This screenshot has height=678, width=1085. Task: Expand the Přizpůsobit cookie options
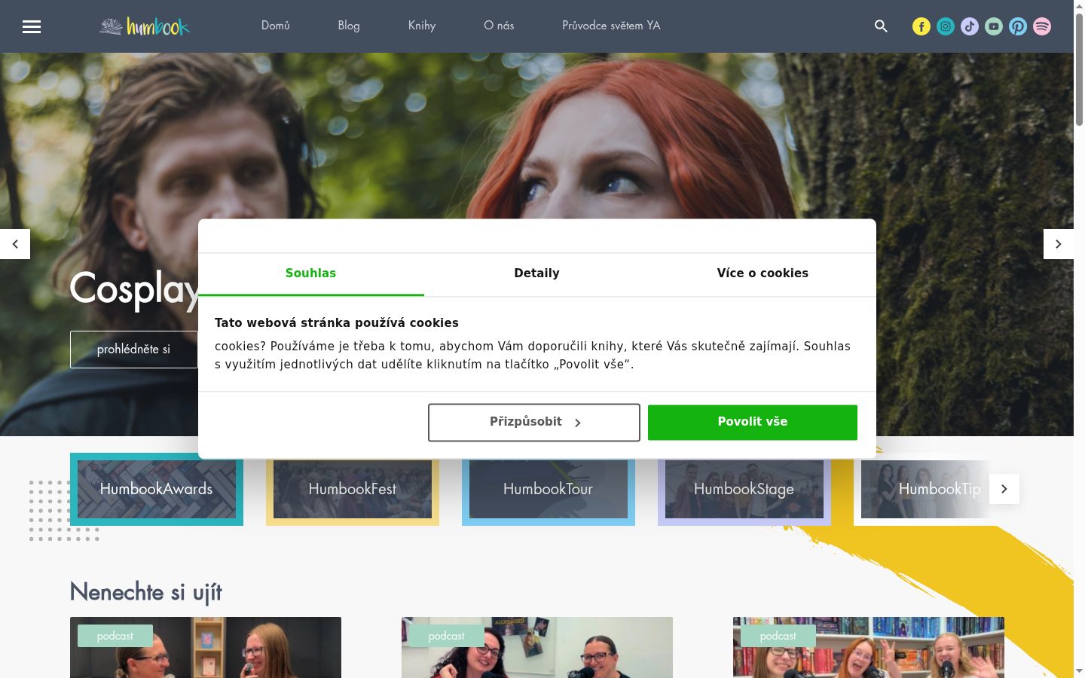point(534,423)
